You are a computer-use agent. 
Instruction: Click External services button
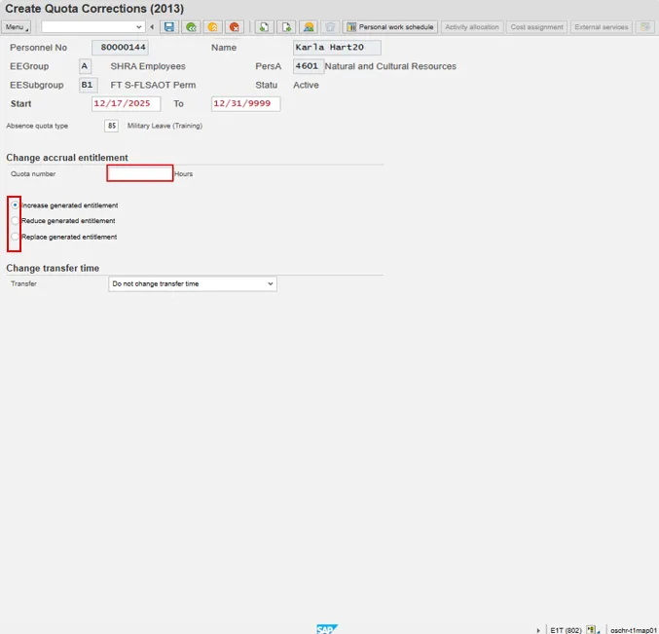tap(601, 27)
